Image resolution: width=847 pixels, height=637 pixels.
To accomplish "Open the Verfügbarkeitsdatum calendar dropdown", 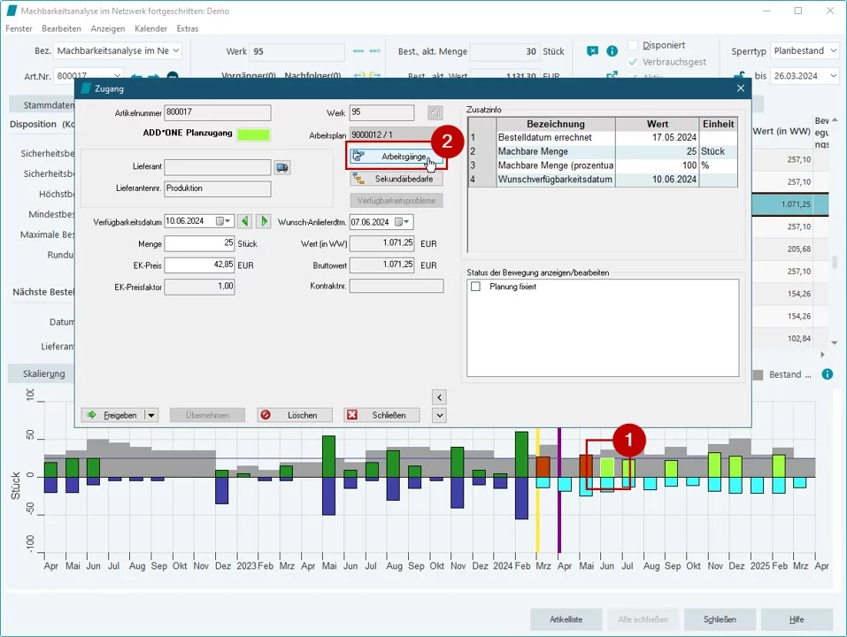I will (x=224, y=221).
